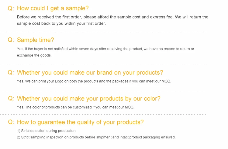228x149 pixels.
Task: Click the Q: marker beside the brand question
Action: coord(11,73)
